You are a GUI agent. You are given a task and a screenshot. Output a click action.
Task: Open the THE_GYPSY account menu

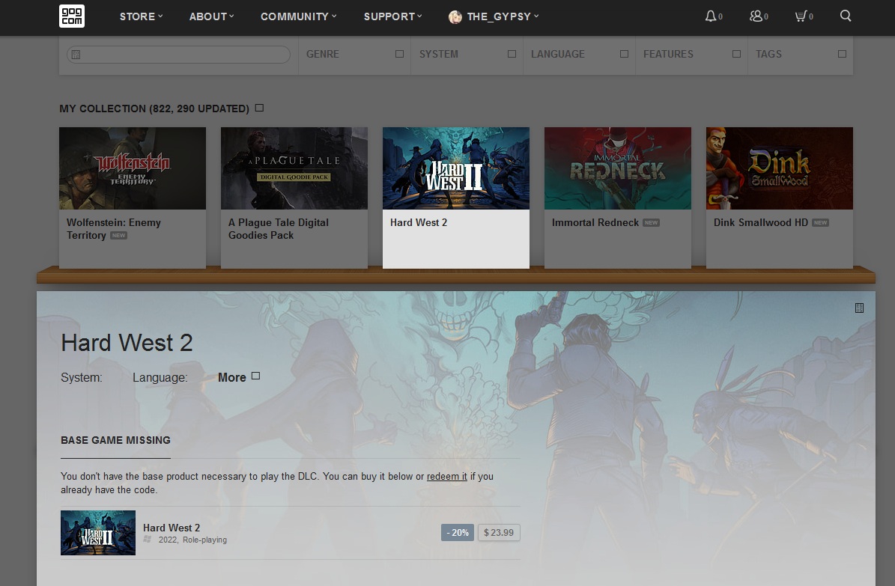pyautogui.click(x=494, y=16)
